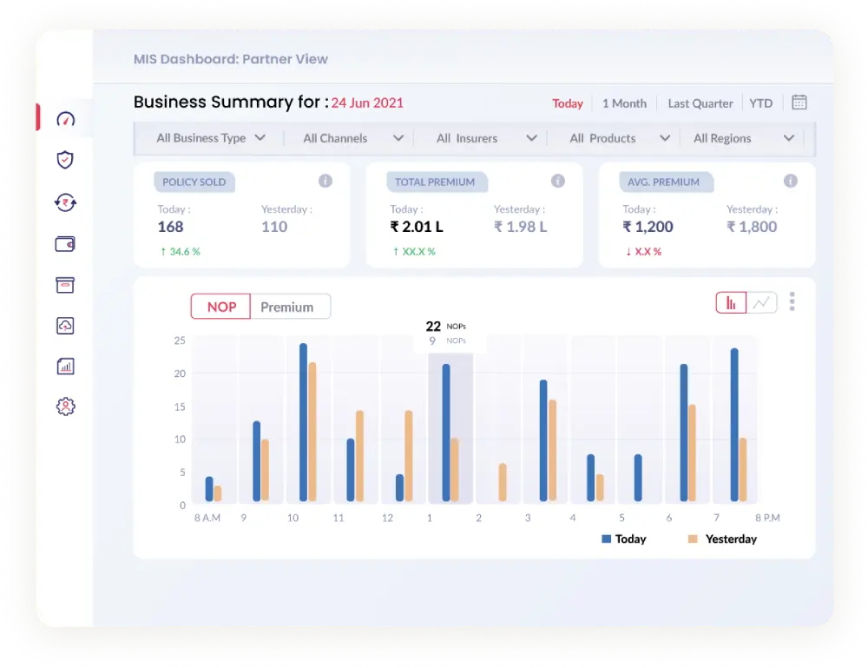Open the rupee renewal cycle icon
The image size is (868, 668).
click(x=65, y=202)
